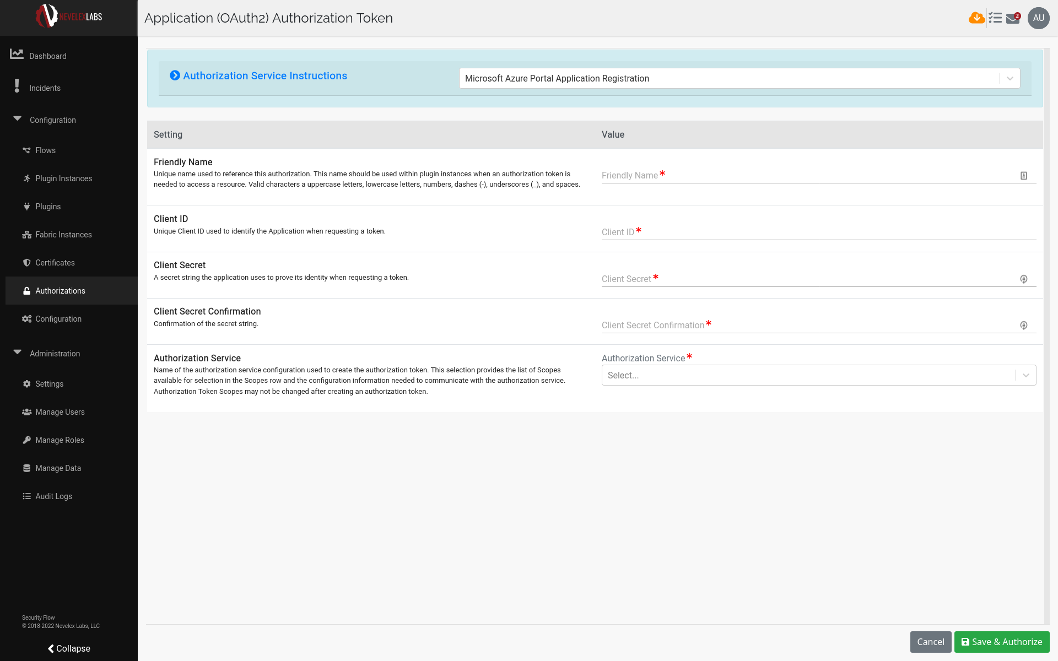Open the Certificates sidebar item

tap(55, 263)
